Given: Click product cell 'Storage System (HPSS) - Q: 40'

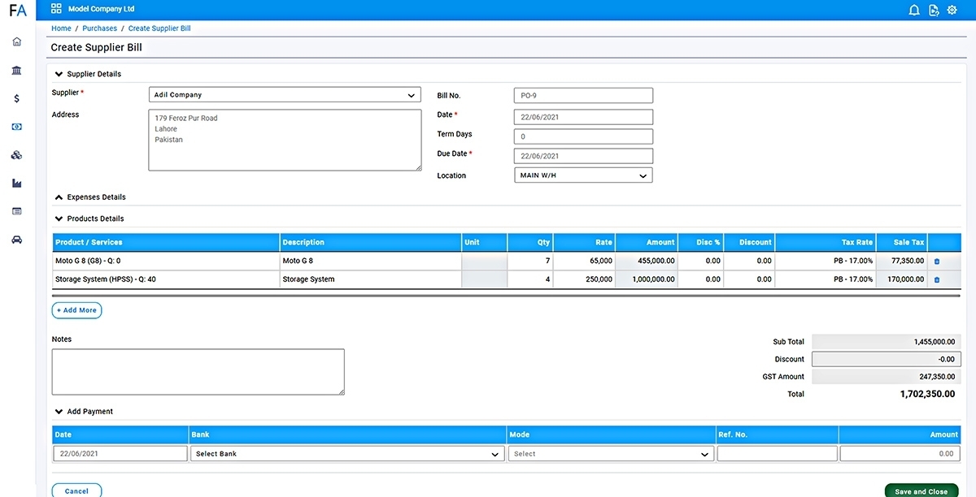Looking at the screenshot, I should [166, 279].
